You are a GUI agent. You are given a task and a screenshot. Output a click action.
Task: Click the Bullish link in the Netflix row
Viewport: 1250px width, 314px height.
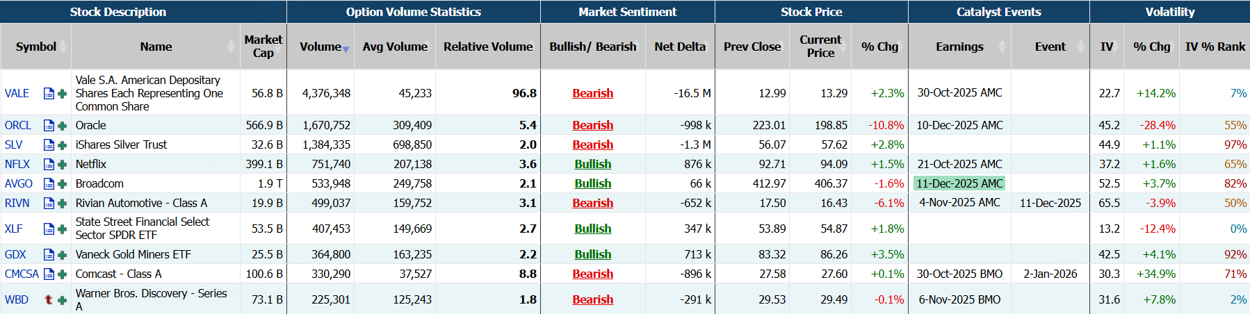click(x=592, y=165)
